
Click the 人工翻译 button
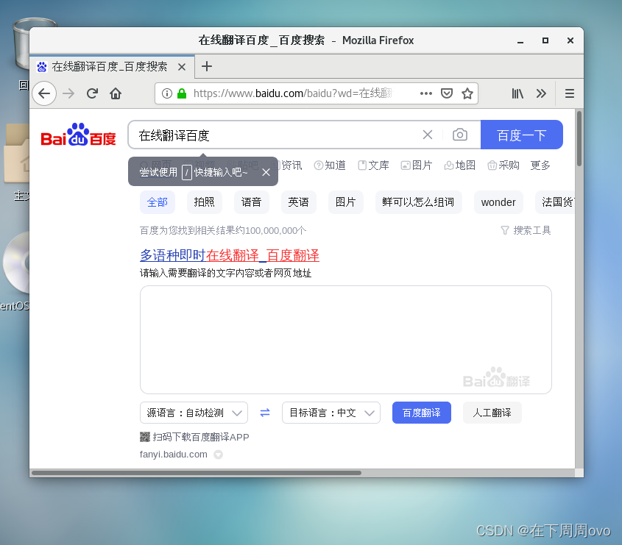coord(492,413)
